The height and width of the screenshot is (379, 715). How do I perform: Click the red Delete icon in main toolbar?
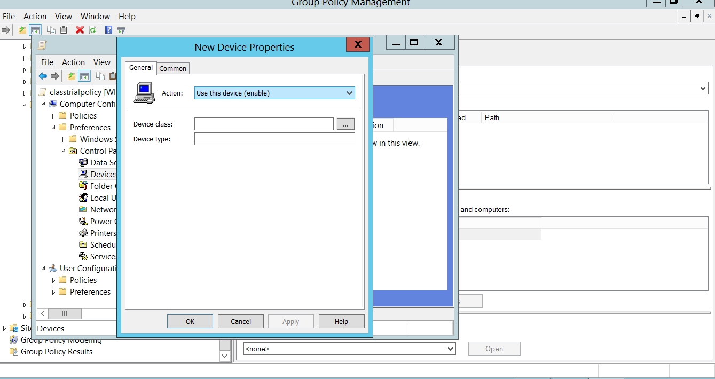coord(80,30)
